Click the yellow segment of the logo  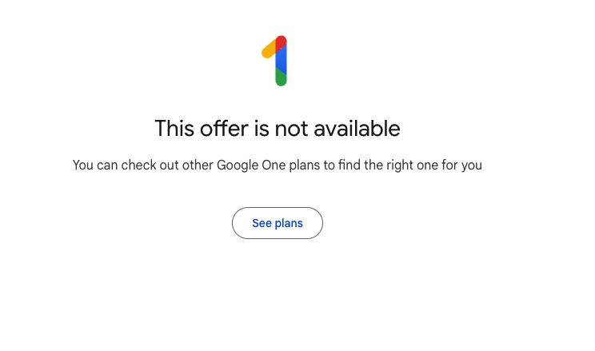tap(268, 50)
